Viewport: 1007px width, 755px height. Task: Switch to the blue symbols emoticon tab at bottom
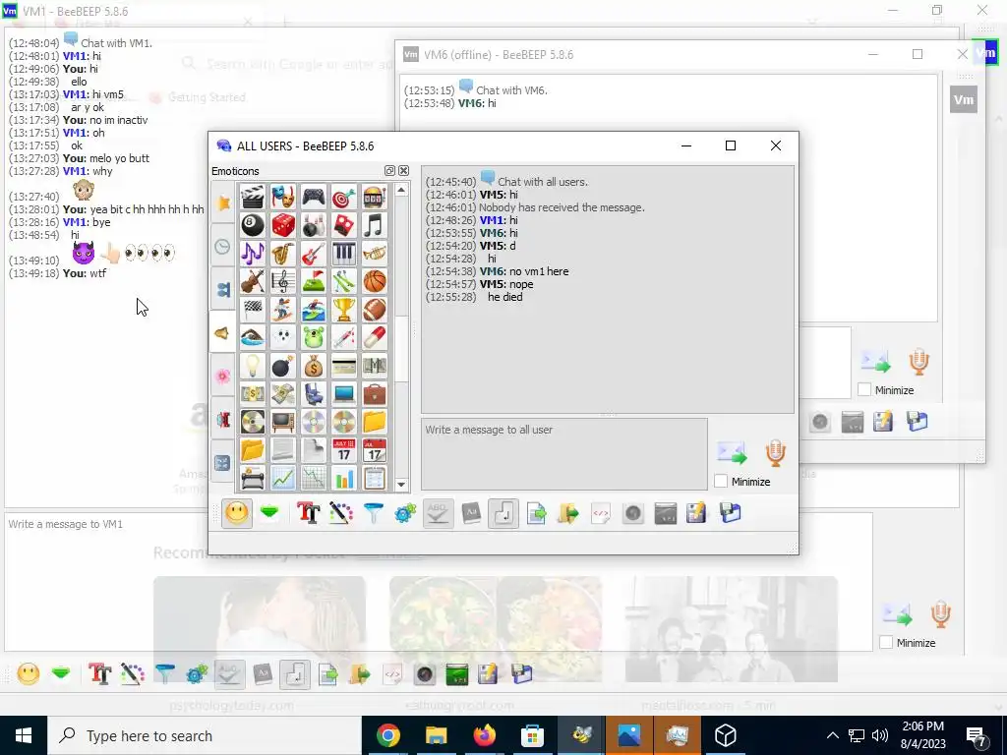[x=223, y=463]
